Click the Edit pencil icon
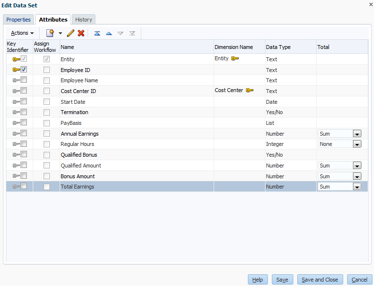This screenshot has height=286, width=374. pos(70,33)
